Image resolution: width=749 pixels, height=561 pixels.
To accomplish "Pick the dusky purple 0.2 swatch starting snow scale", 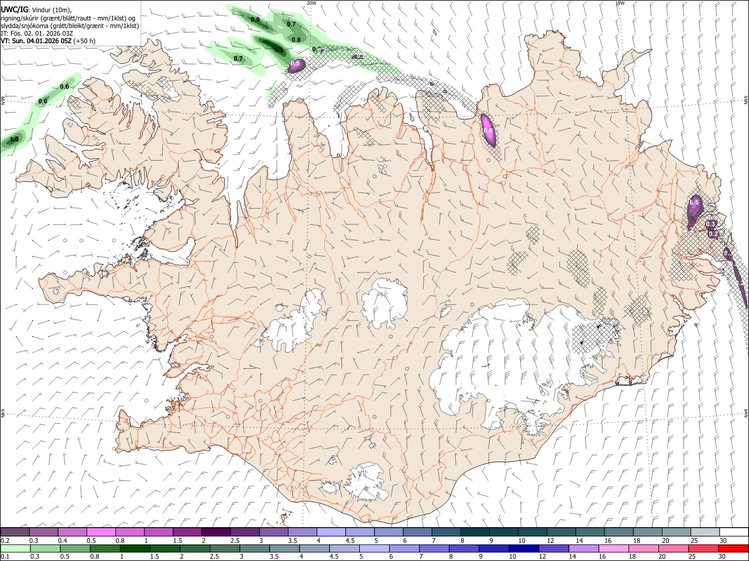I will pyautogui.click(x=15, y=532).
